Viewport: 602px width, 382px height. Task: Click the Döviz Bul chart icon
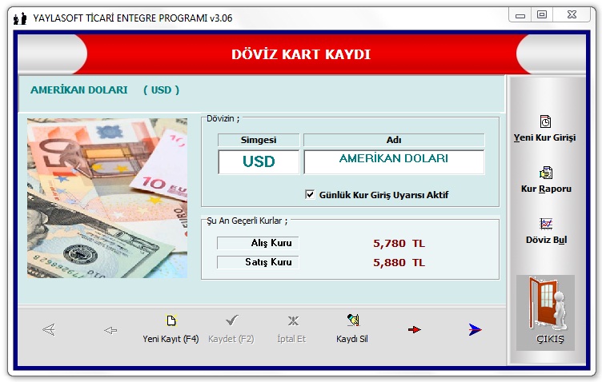coord(546,224)
